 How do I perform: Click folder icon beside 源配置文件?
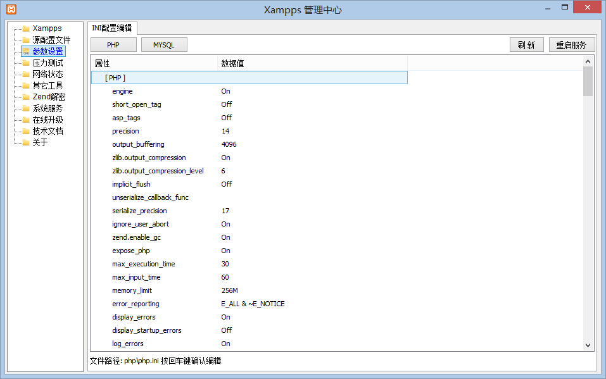pyautogui.click(x=26, y=40)
